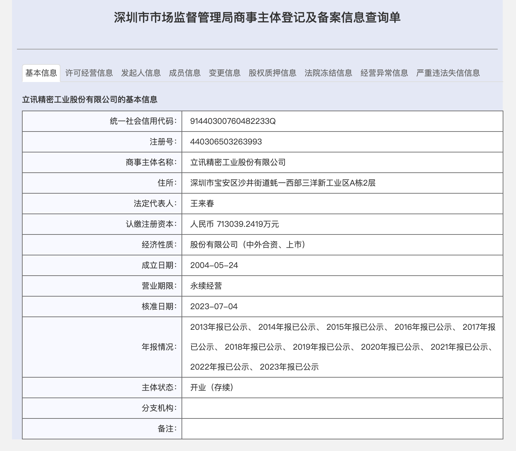Switch to the 法院冻结信息 tab
516x451 pixels.
click(x=328, y=73)
